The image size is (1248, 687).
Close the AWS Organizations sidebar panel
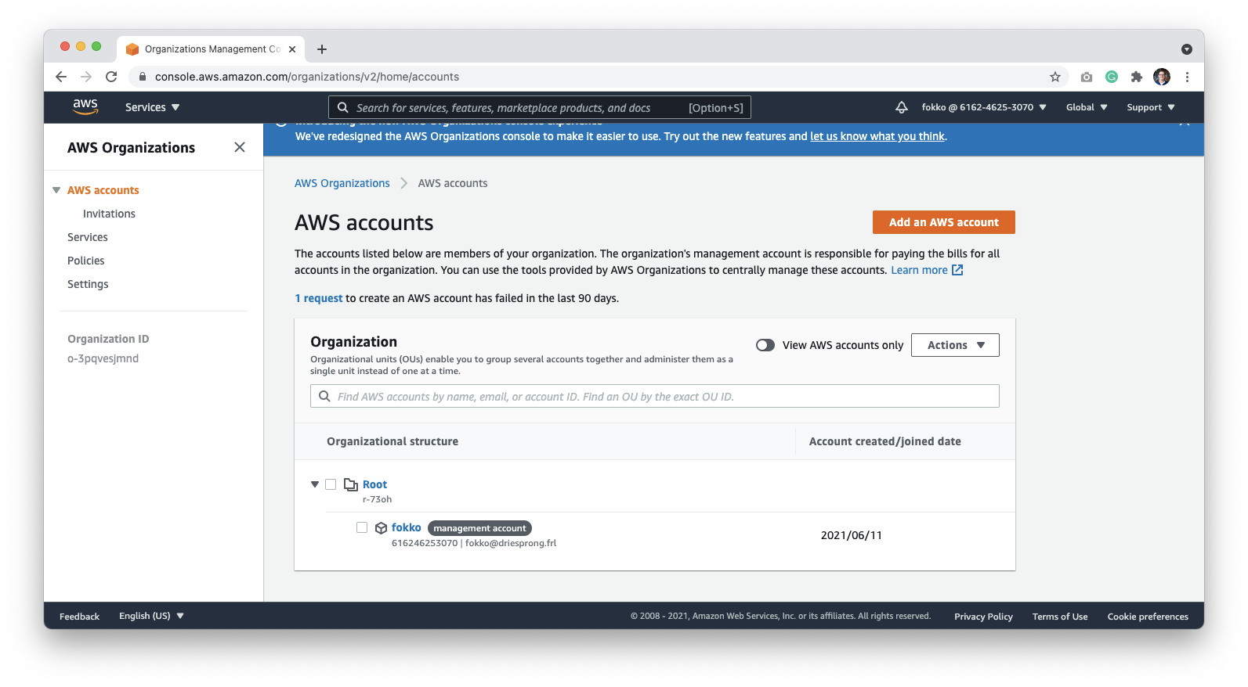pos(240,147)
